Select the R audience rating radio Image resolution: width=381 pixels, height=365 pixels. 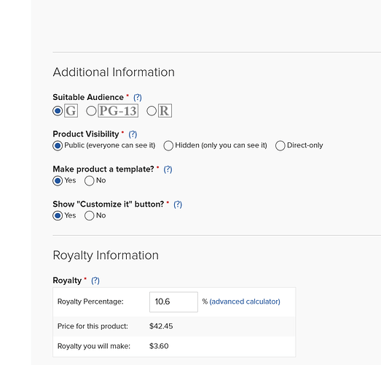(152, 111)
